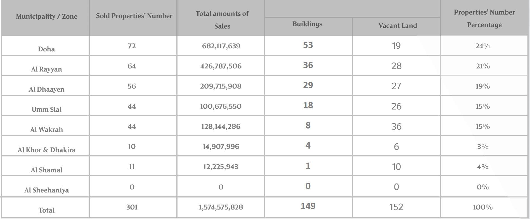Image resolution: width=530 pixels, height=219 pixels.
Task: Click Al Rayyan's 21% percentage cell
Action: tap(483, 66)
